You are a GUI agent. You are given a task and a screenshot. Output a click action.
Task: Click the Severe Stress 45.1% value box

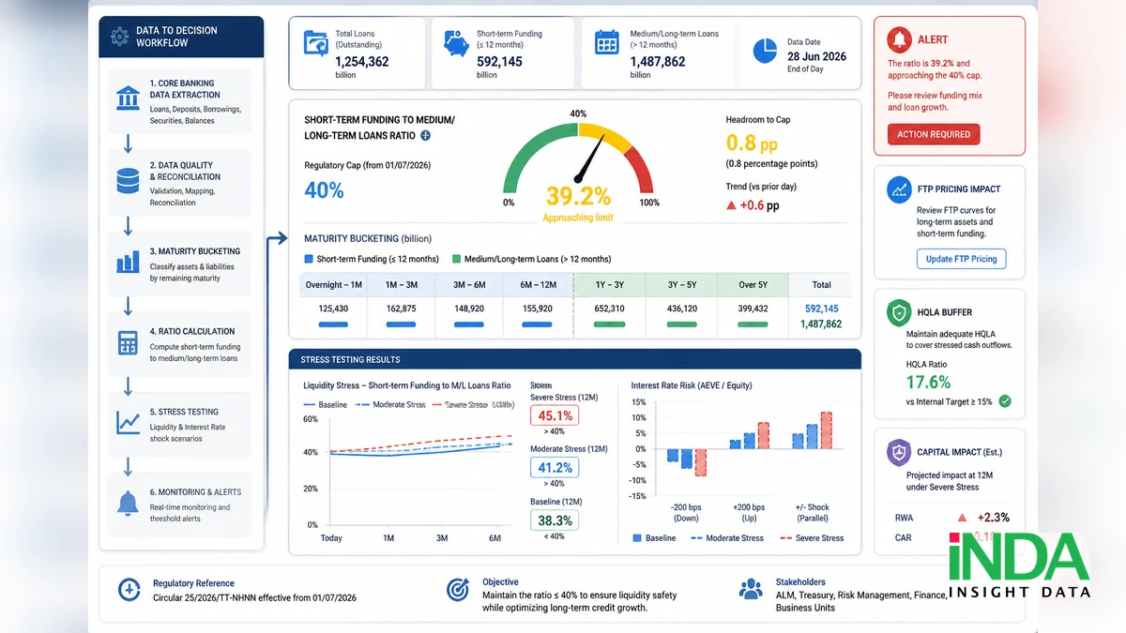[x=555, y=415]
